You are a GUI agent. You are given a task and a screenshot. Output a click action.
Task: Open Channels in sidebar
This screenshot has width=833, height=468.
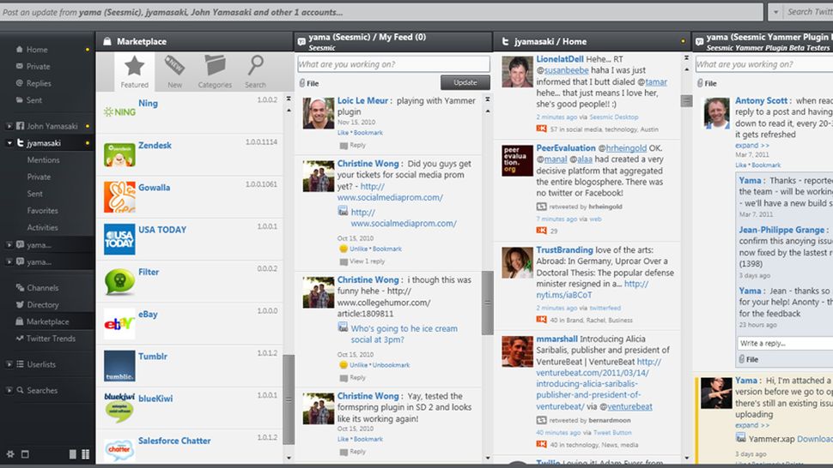pyautogui.click(x=42, y=288)
